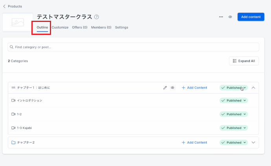Click the back arrow beside Products
Viewport: 271px width, 166px height.
(4, 6)
